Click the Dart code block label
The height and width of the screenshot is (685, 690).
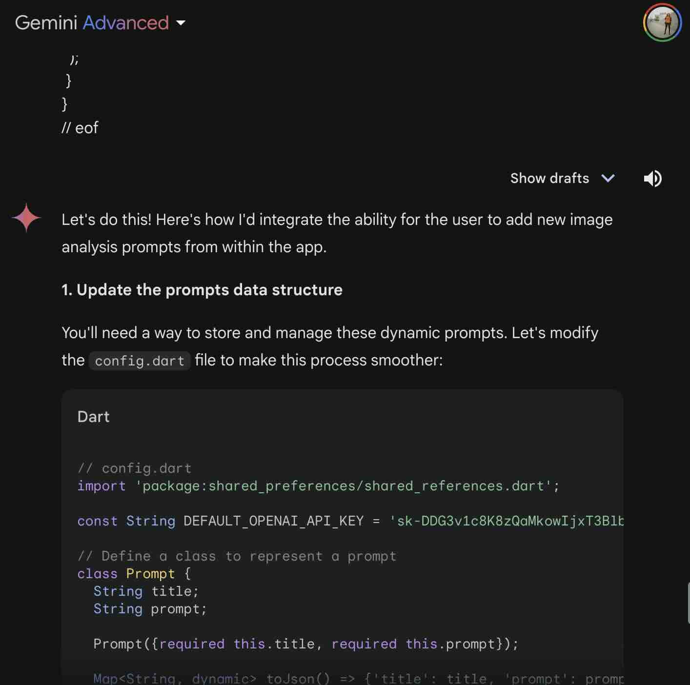93,417
